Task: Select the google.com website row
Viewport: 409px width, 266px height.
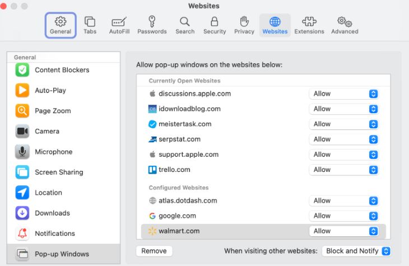Action: (x=263, y=216)
